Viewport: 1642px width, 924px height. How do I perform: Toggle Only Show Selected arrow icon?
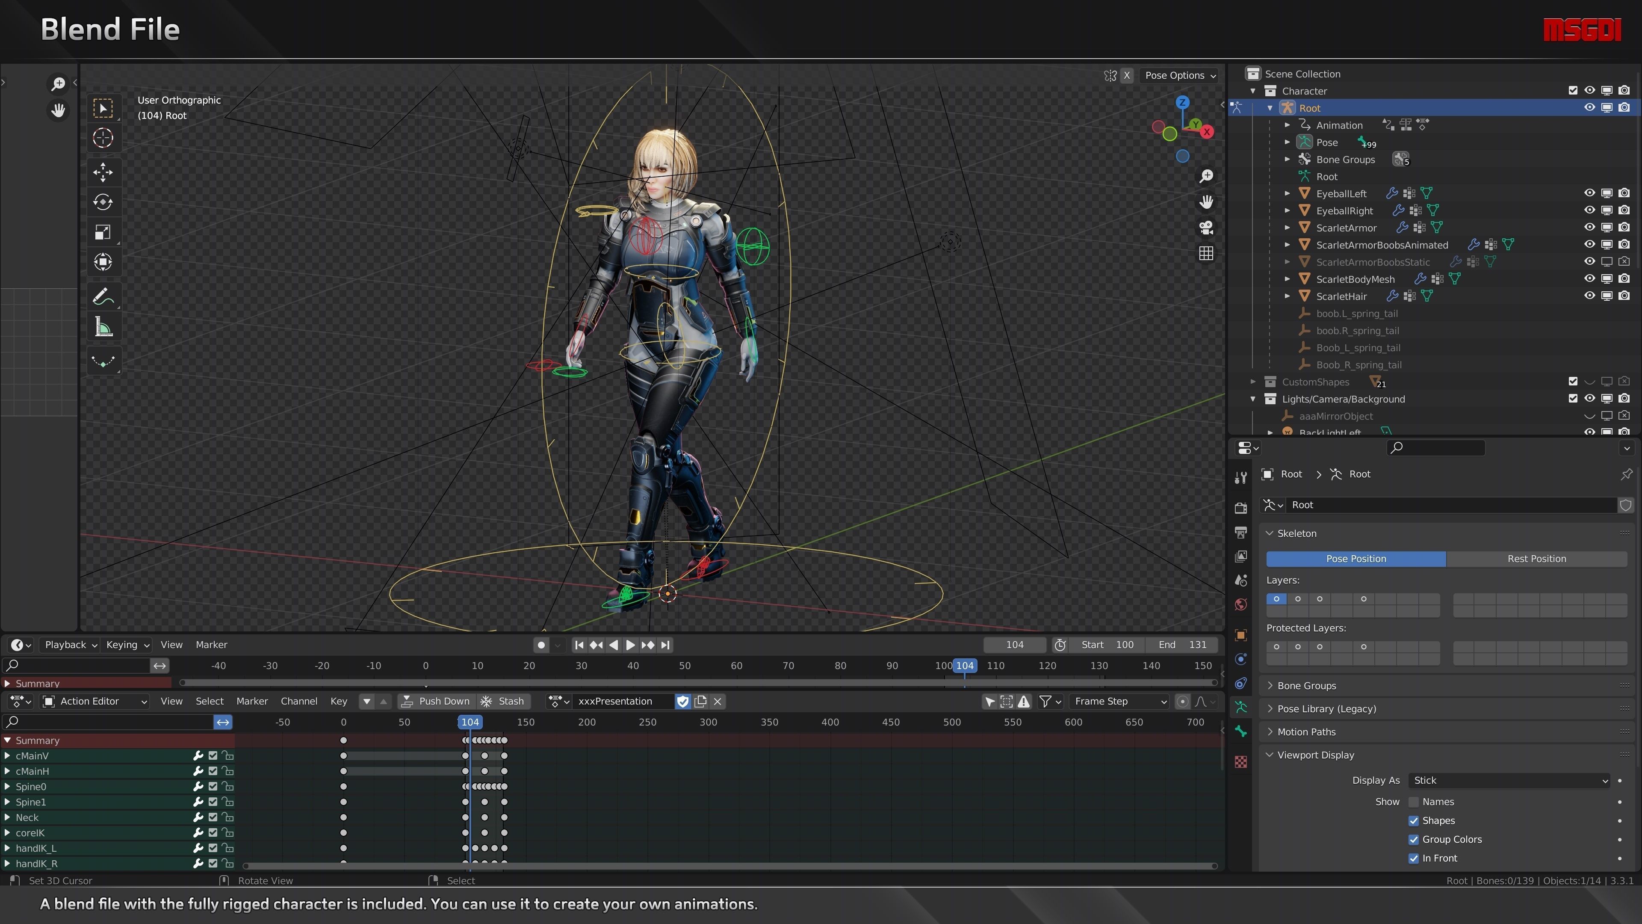tap(989, 702)
